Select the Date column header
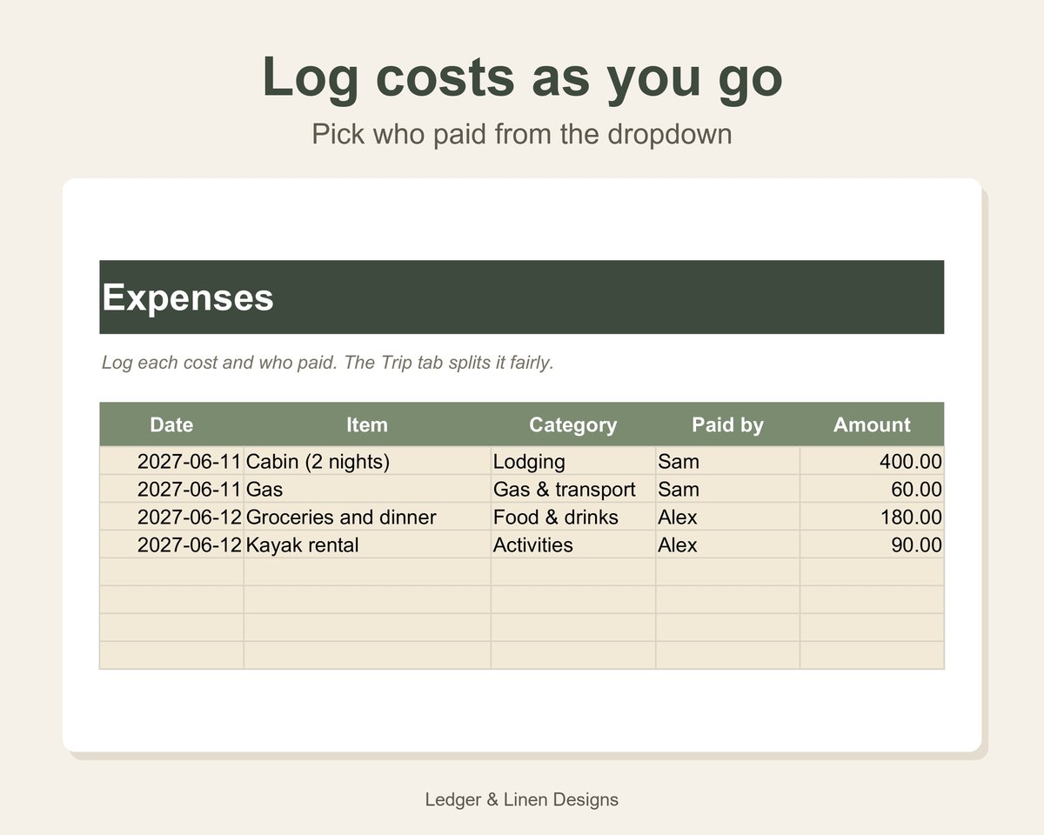This screenshot has width=1044, height=835. 171,424
